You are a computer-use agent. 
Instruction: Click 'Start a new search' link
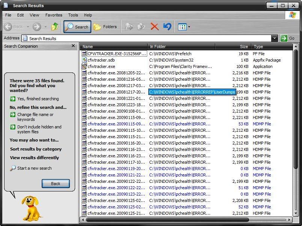(34, 168)
